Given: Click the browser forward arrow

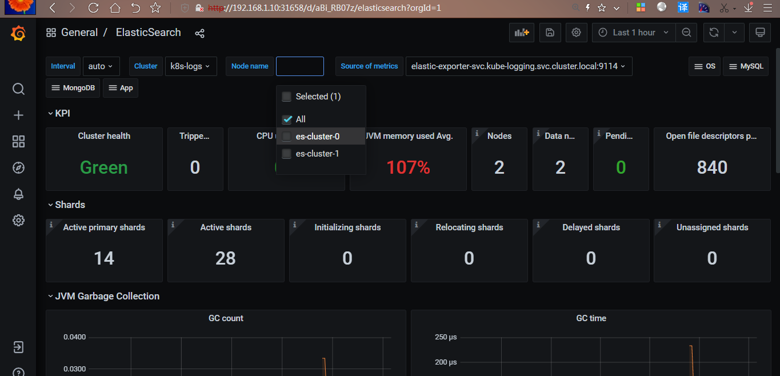Looking at the screenshot, I should coord(71,8).
